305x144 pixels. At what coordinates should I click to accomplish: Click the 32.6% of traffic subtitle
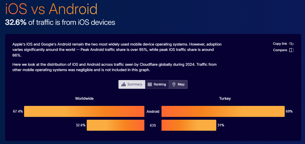[60, 23]
